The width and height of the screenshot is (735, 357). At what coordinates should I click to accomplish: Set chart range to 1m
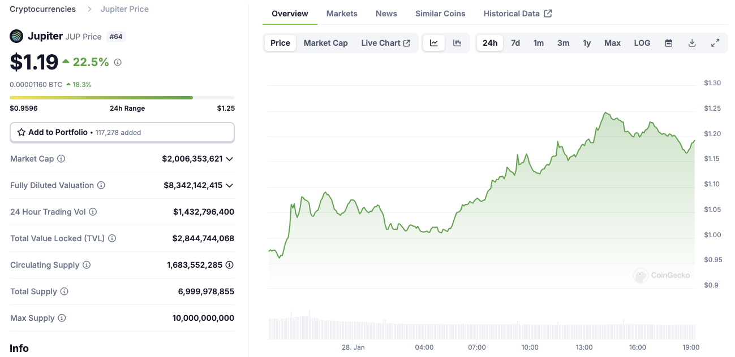point(539,43)
